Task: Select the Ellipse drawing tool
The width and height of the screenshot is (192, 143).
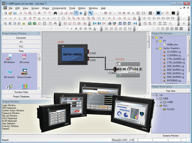Action: click(x=124, y=13)
